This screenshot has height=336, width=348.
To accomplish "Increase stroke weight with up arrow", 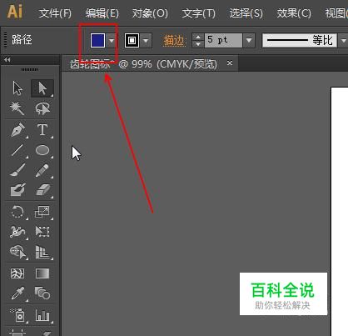I will click(x=198, y=37).
